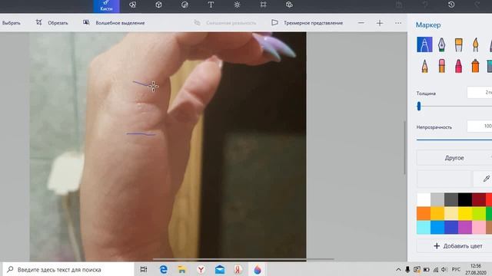This screenshot has width=492, height=276.
Task: Select the Calligraphy pen brush
Action: click(x=441, y=44)
